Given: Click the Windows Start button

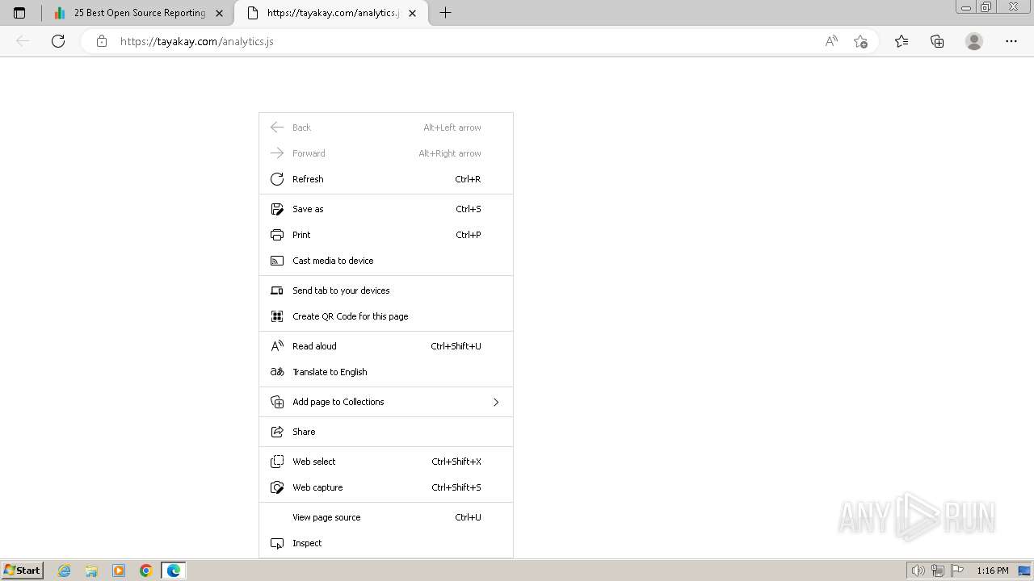Looking at the screenshot, I should click(22, 571).
